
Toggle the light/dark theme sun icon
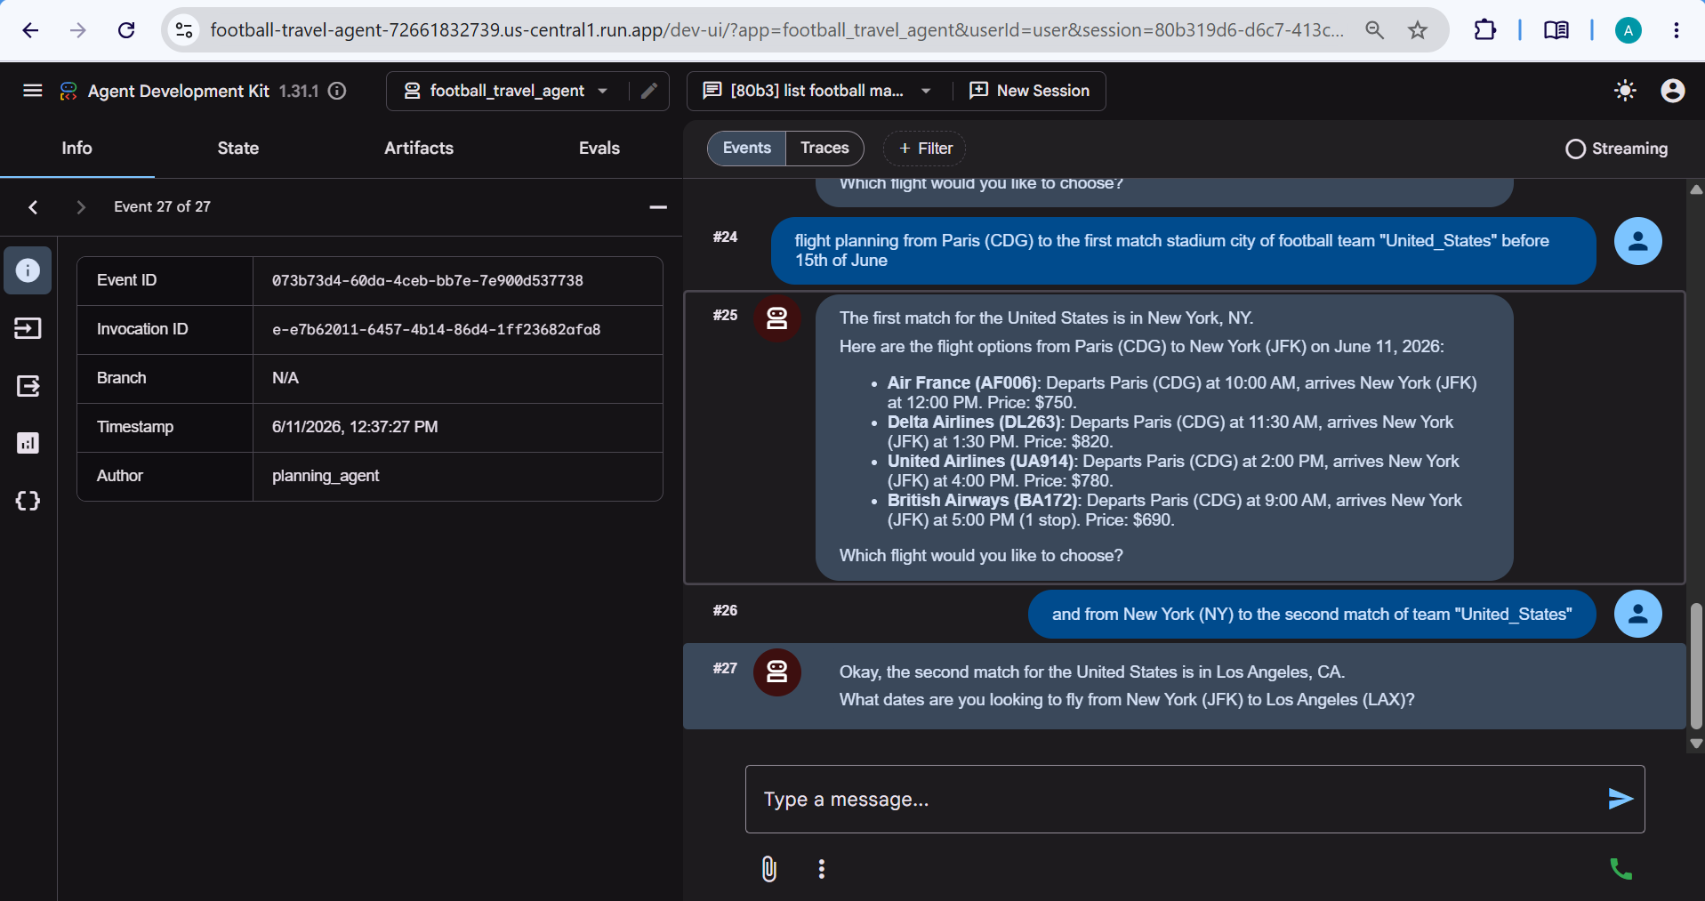(x=1625, y=91)
